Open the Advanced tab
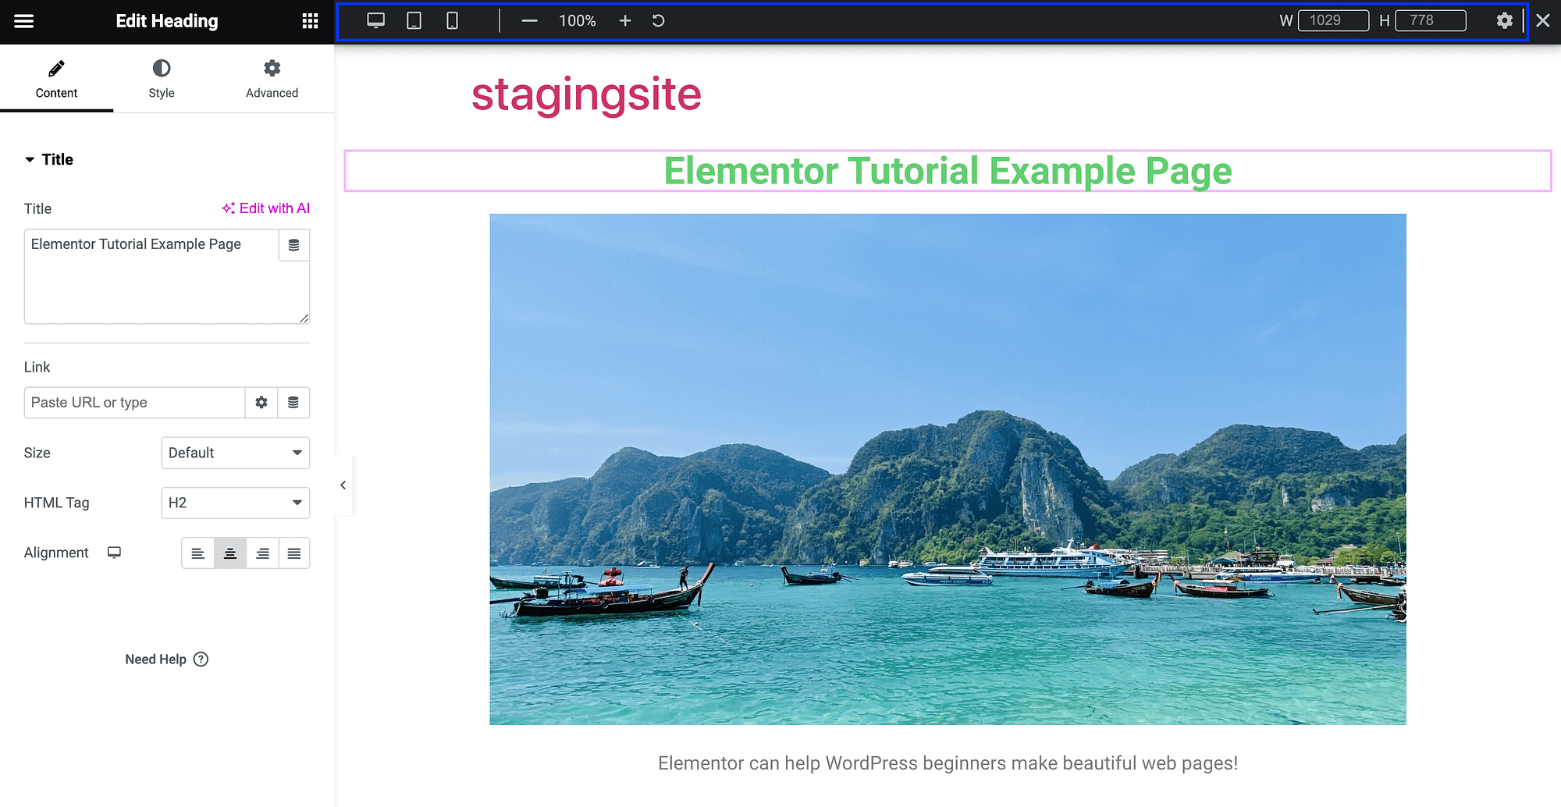This screenshot has width=1561, height=807. (272, 79)
